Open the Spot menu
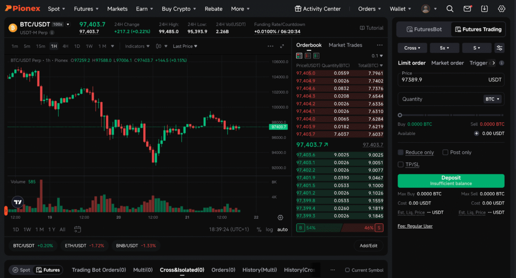516x278 pixels. [x=56, y=9]
